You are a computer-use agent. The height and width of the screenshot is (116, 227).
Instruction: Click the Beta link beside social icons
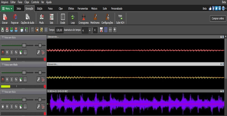click(x=205, y=8)
